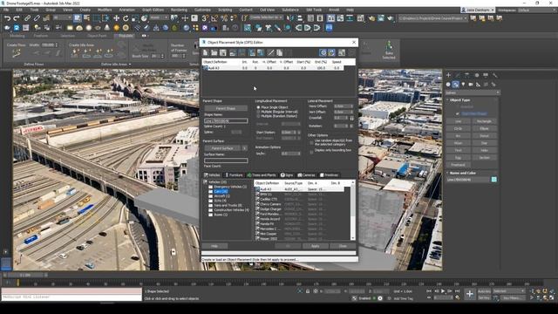Open the Shapes type dropdown in command panel
Image resolution: width=558 pixels, height=314 pixels.
point(472,92)
